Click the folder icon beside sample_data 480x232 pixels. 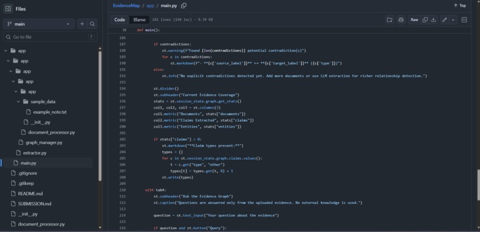(26, 102)
